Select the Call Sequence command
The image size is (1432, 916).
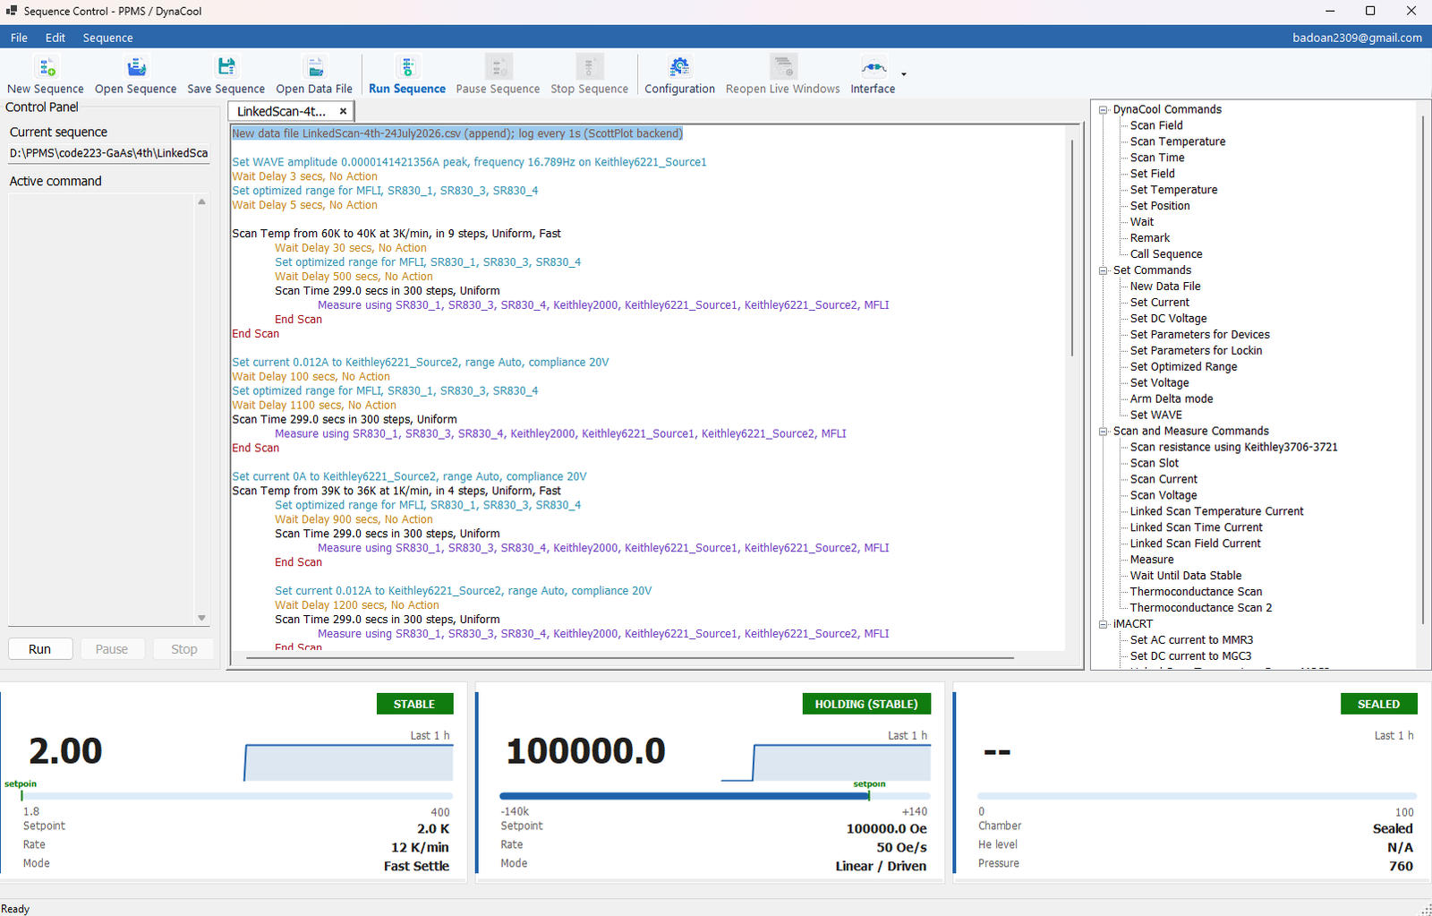pyautogui.click(x=1166, y=254)
